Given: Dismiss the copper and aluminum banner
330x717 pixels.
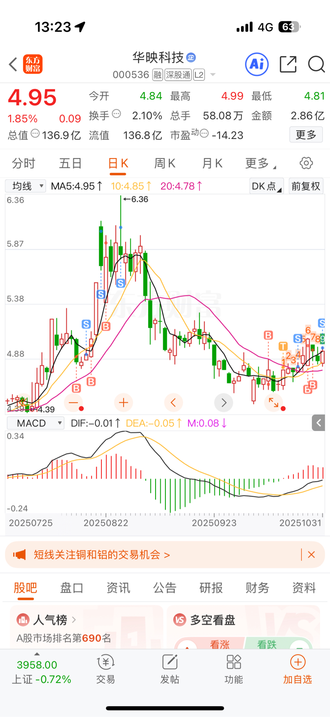Looking at the screenshot, I should click(x=312, y=555).
